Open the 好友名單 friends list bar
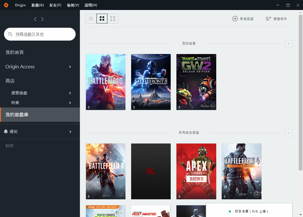 click(x=249, y=210)
